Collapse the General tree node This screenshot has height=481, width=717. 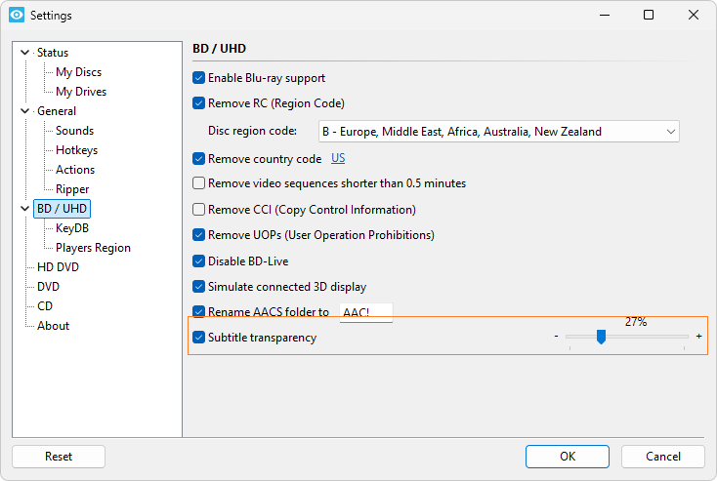[x=25, y=111]
